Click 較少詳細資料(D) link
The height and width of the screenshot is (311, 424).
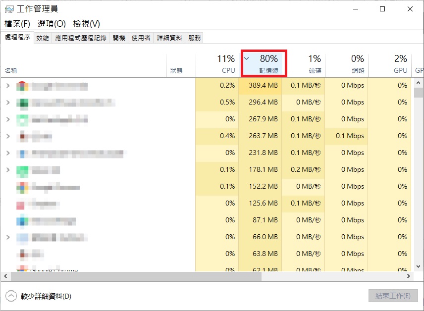point(46,296)
